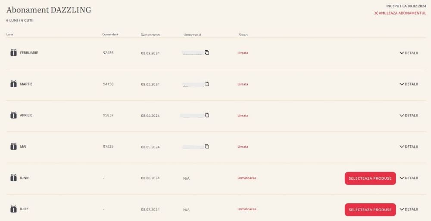Image resolution: width=431 pixels, height=221 pixels.
Task: Expand Detalii for the Aprilie box
Action: [x=409, y=115]
